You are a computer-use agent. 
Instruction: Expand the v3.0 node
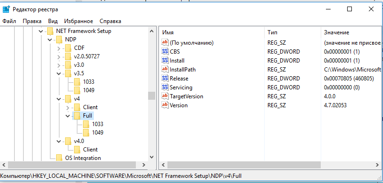[x=58, y=65]
